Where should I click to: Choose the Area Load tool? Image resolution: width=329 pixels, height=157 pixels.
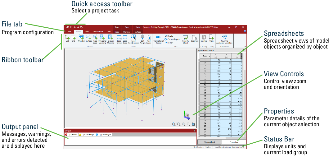(95, 39)
